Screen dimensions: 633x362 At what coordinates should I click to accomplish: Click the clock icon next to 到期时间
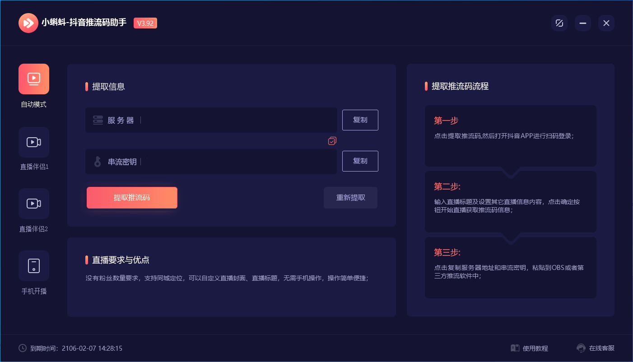coord(23,348)
